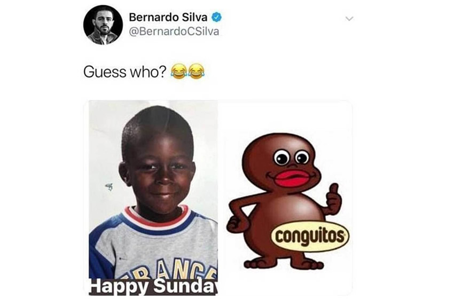Open the left photo attachment

[153, 198]
